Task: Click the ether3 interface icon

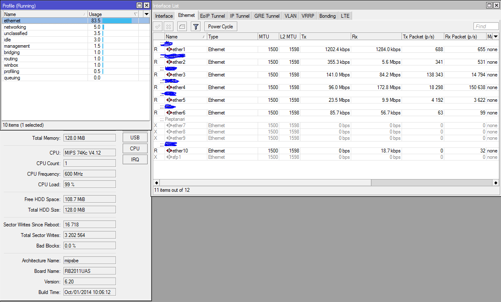Action: tap(169, 75)
